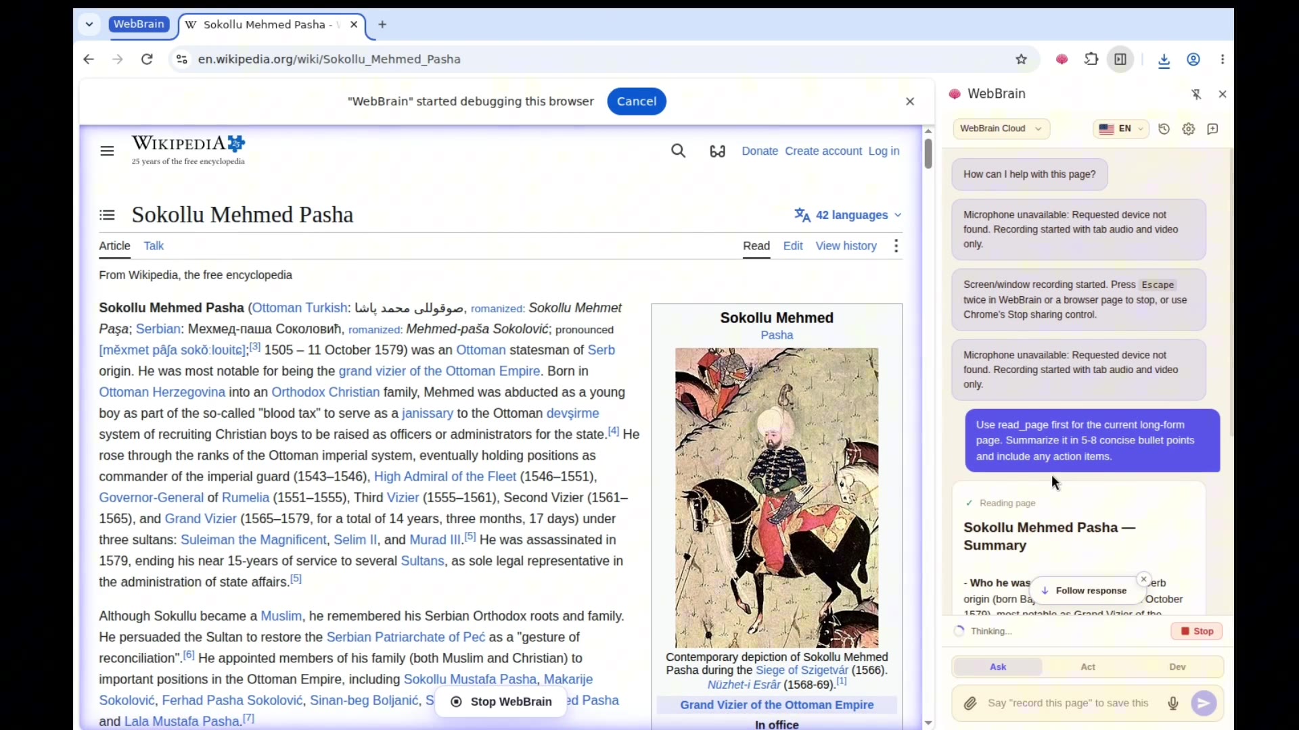
Task: Switch WebBrain to Dev mode
Action: [1178, 667]
